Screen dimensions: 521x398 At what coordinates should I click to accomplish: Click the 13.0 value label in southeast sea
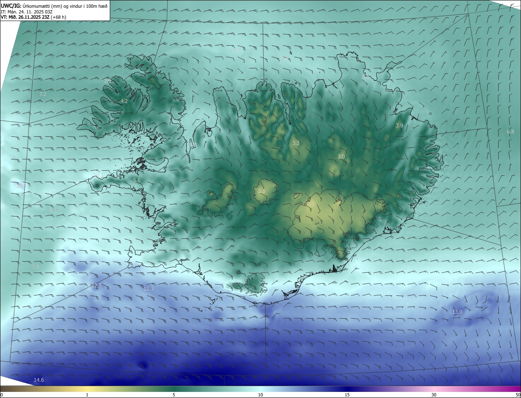click(x=457, y=312)
